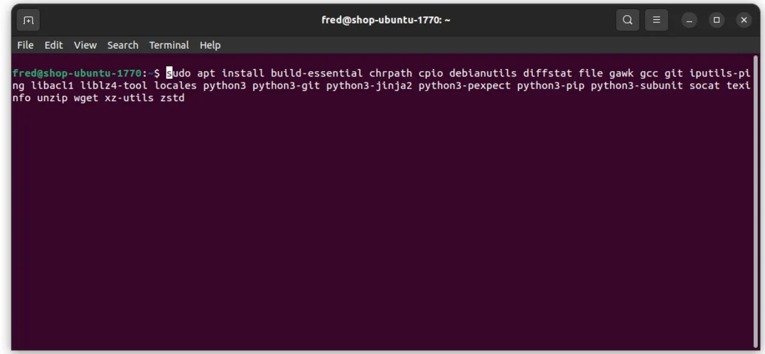Minimize the terminal window
765x354 pixels.
688,20
